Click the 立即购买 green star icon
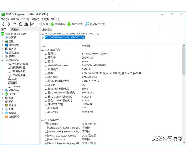Screen dimensions: 186x145 click(52, 24)
